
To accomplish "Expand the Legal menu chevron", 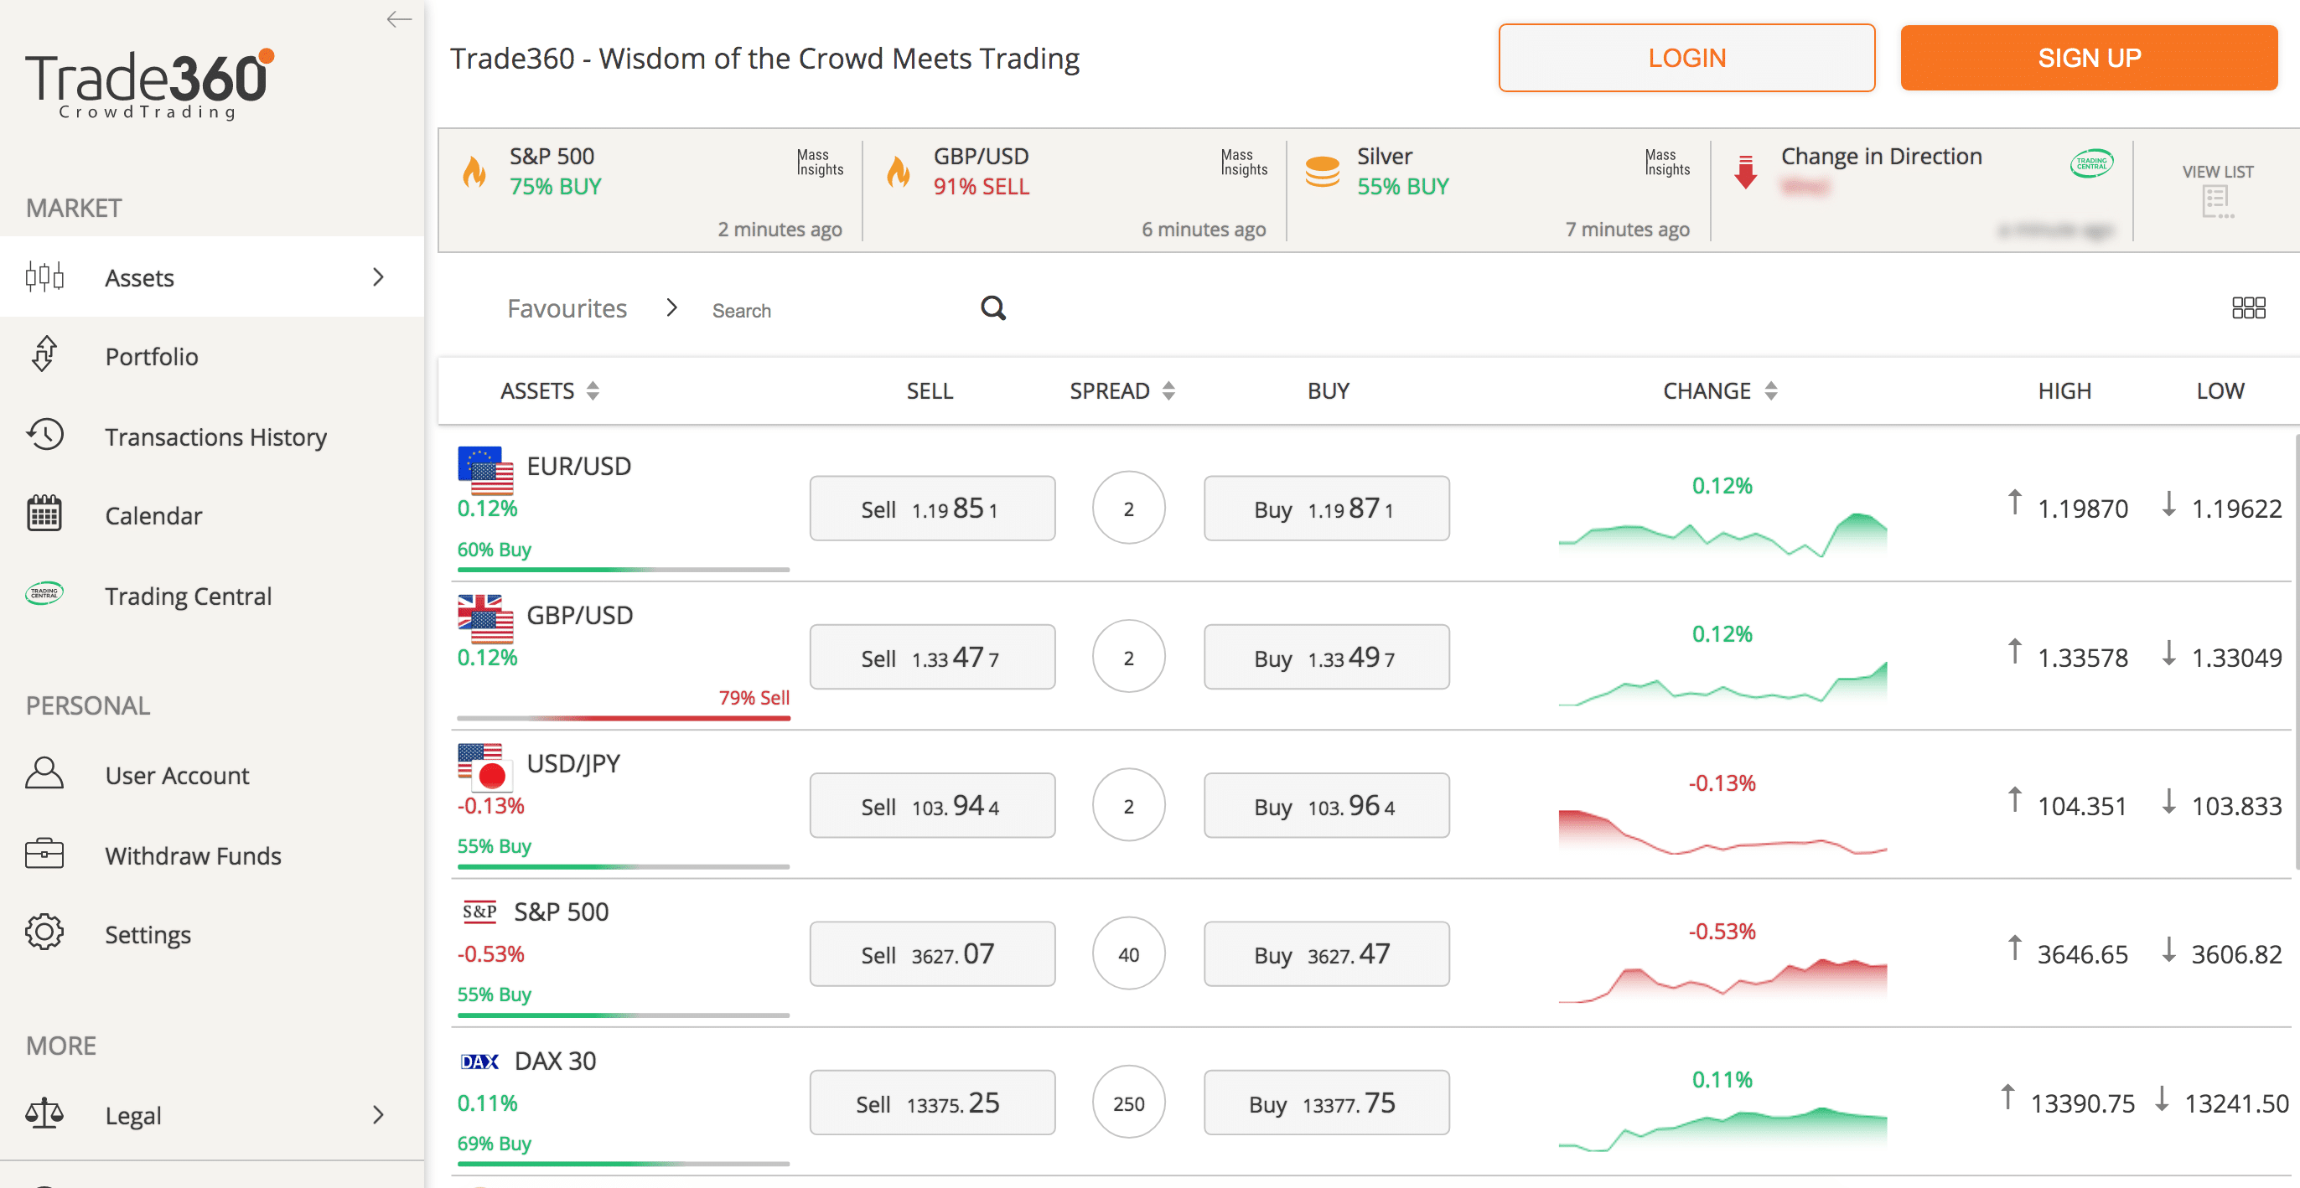I will tap(379, 1115).
